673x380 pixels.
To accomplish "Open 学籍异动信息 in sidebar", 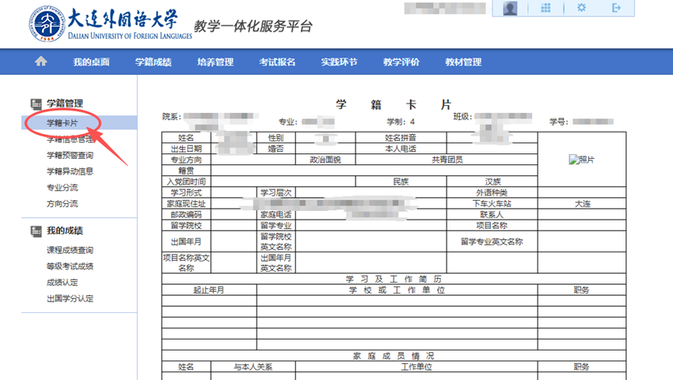I will pyautogui.click(x=70, y=171).
